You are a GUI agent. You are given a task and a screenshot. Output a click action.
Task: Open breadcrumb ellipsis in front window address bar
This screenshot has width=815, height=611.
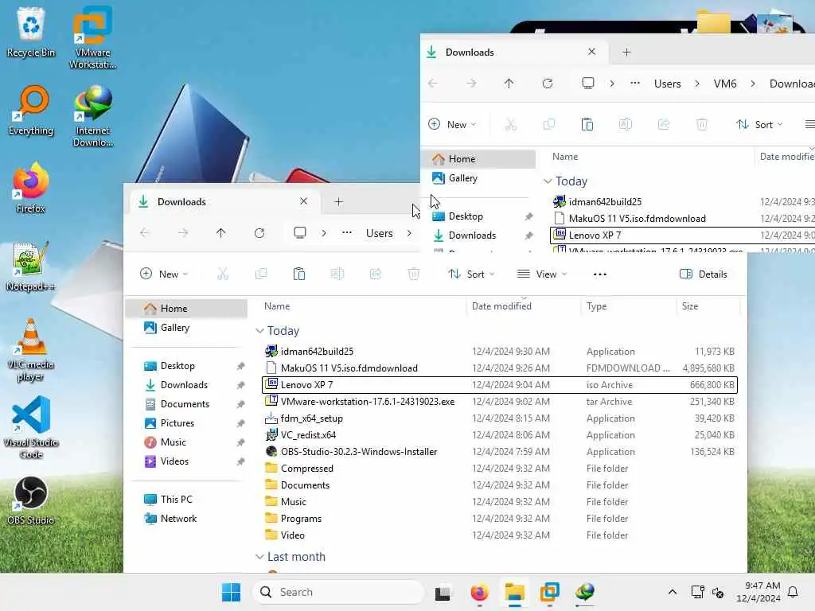(347, 233)
